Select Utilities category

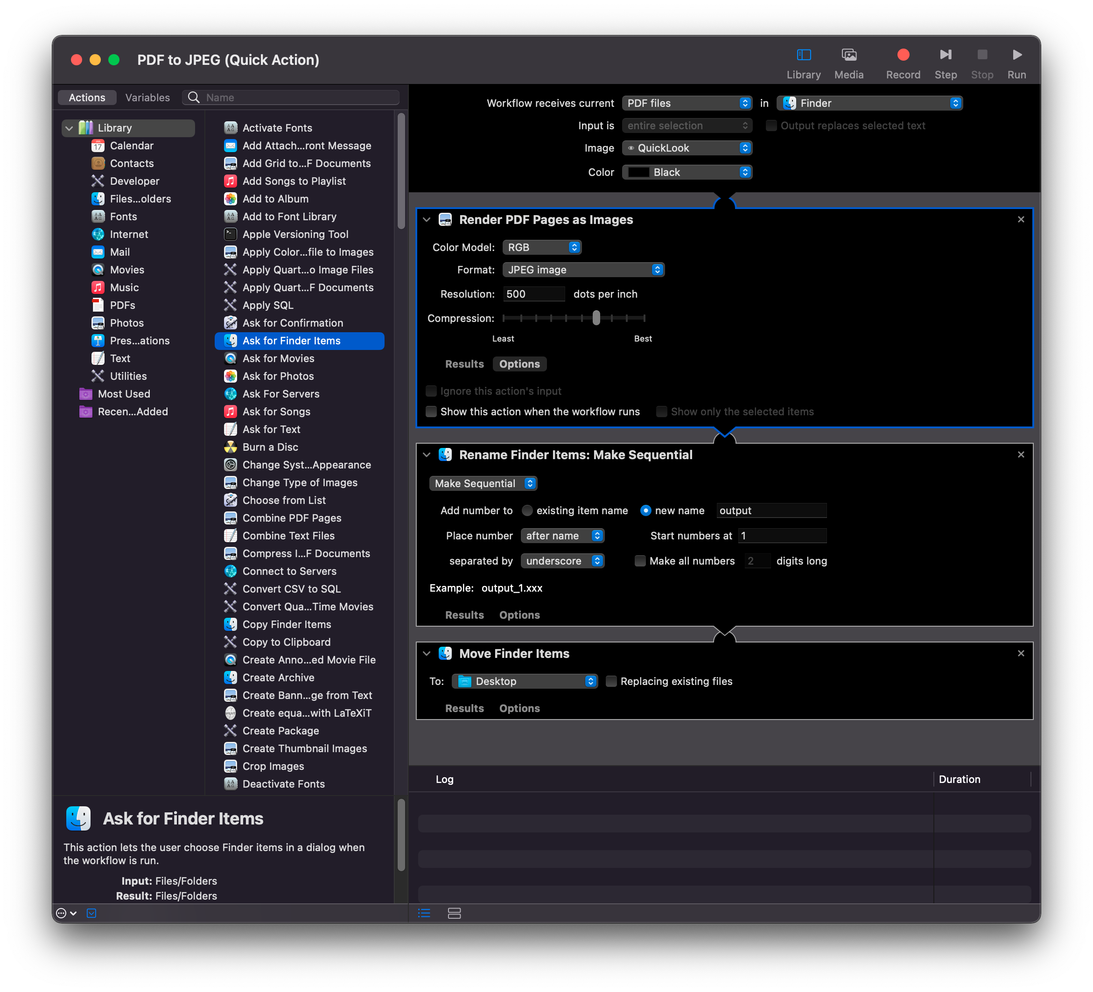point(128,376)
